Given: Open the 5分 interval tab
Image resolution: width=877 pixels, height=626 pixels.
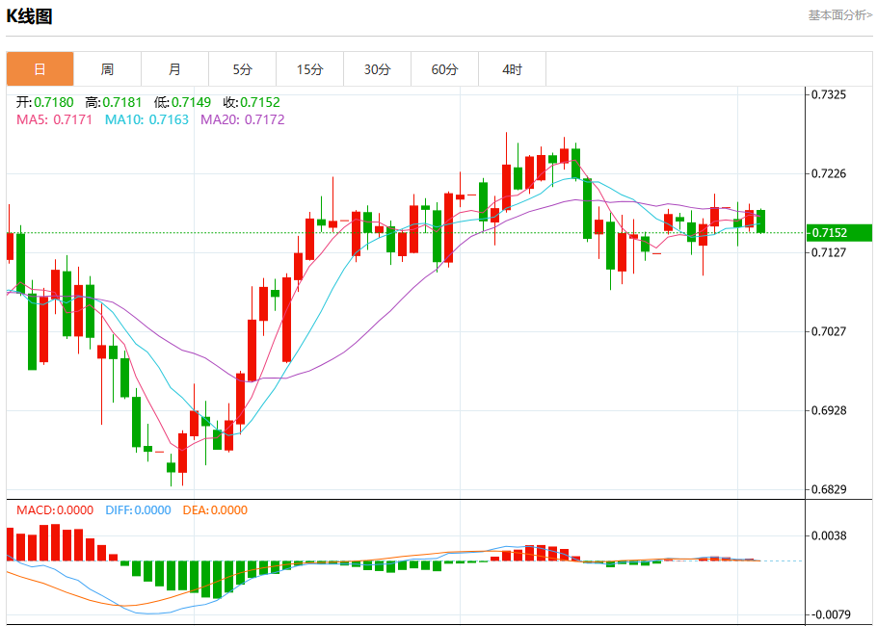Looking at the screenshot, I should pyautogui.click(x=242, y=69).
